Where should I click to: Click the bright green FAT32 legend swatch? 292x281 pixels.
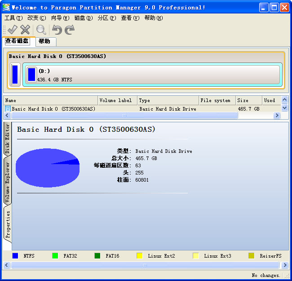(55, 256)
